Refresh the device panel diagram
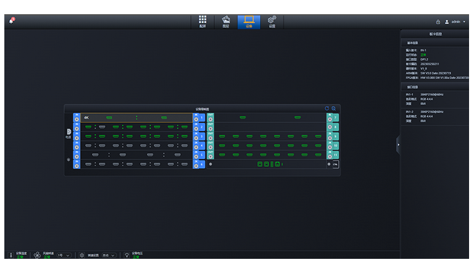474x278 pixels. [x=327, y=108]
